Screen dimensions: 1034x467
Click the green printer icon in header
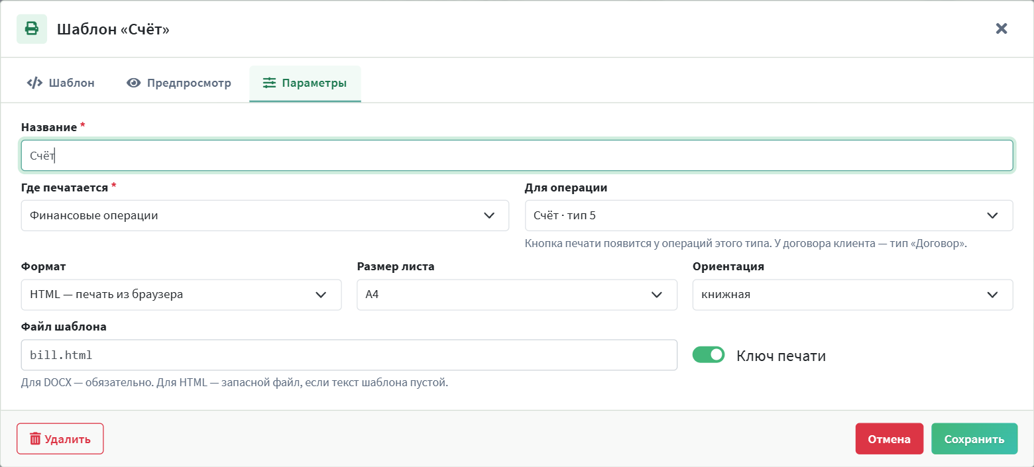click(x=32, y=28)
